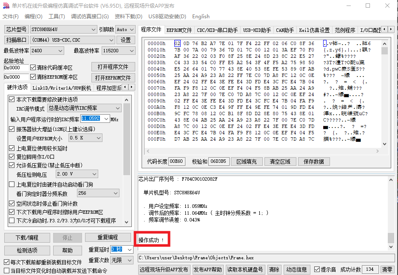The width and height of the screenshot is (398, 275).
Task: Click hex view horizontal scroll right arrow
Action: pyautogui.click(x=378, y=151)
